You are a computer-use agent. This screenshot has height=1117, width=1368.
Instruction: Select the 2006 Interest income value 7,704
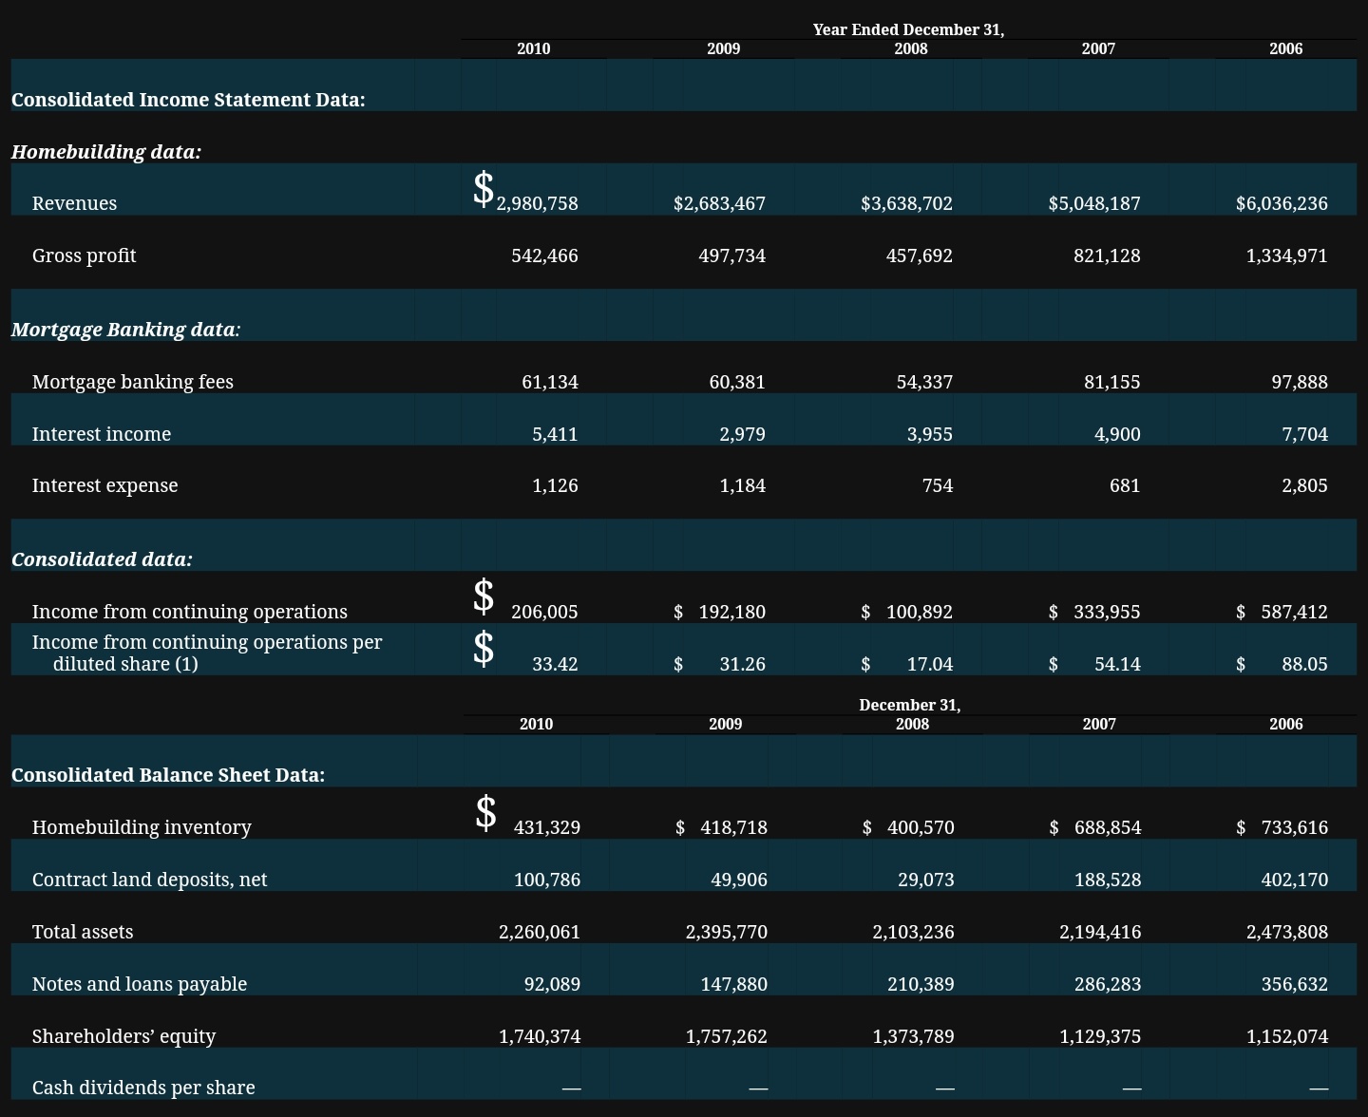(1304, 434)
